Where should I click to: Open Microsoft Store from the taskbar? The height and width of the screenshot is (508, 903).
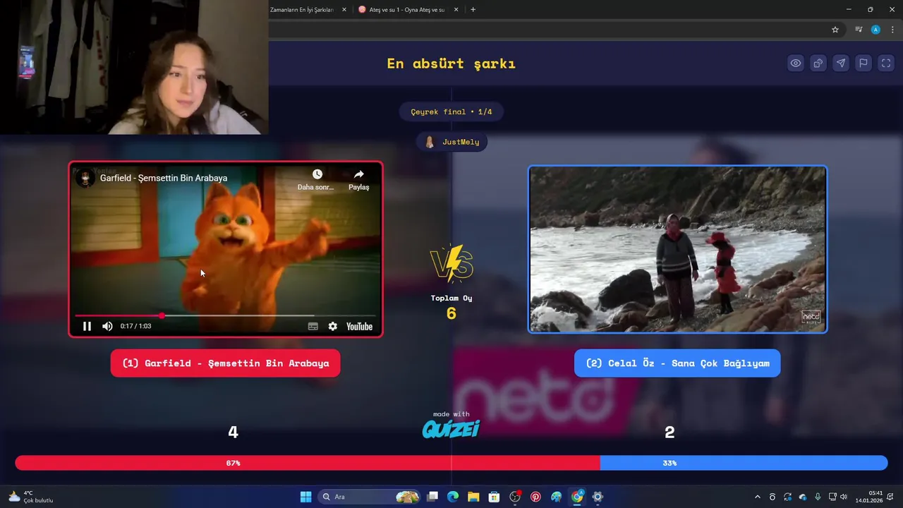click(494, 497)
